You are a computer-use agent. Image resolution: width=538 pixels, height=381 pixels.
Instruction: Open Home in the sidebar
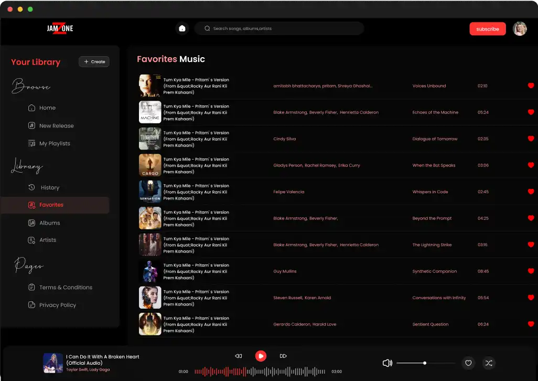42,108
